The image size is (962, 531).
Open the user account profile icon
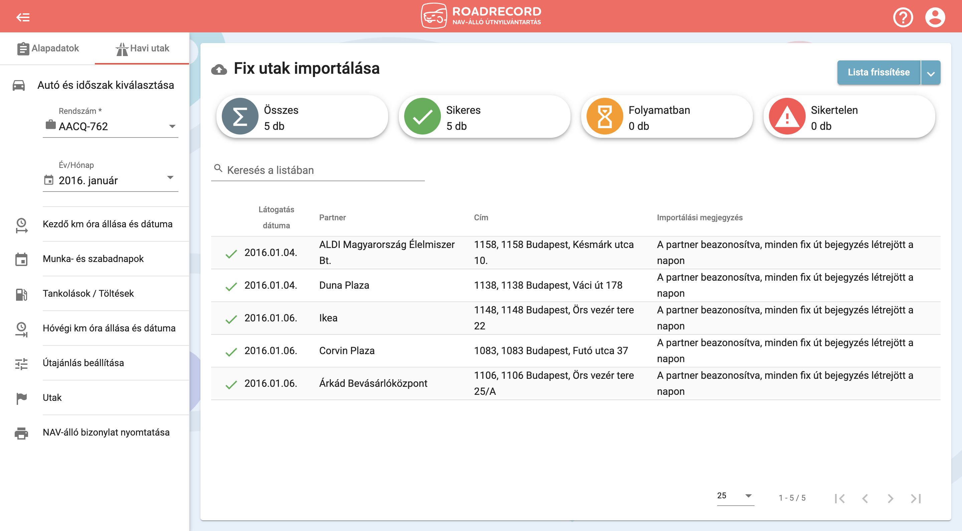[935, 17]
